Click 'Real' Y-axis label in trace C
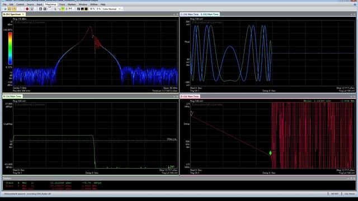Viewport: 358px width, 201px height. [187, 42]
